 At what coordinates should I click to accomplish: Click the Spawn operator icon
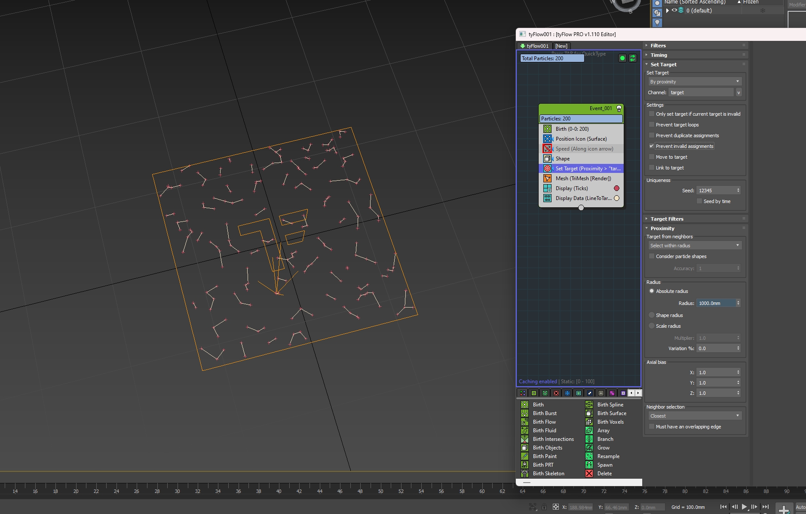pyautogui.click(x=589, y=465)
